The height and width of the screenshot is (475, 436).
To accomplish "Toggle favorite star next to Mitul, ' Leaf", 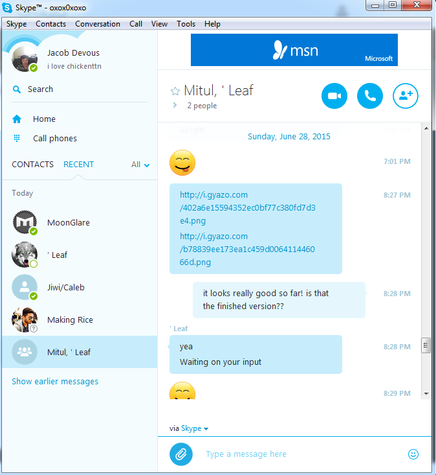I will pyautogui.click(x=175, y=91).
